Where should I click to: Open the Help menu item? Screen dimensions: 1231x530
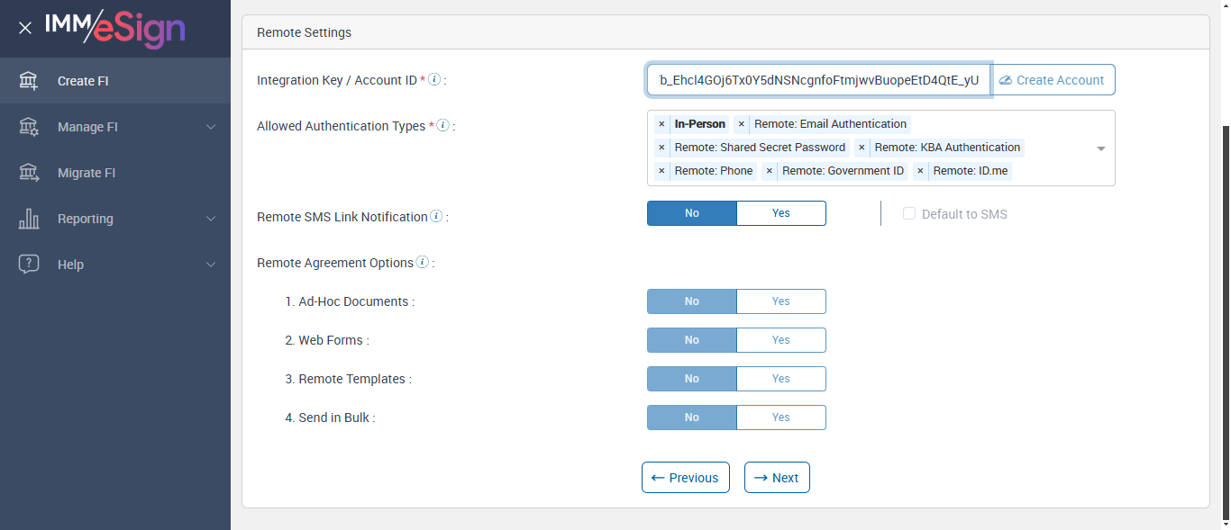pos(70,265)
